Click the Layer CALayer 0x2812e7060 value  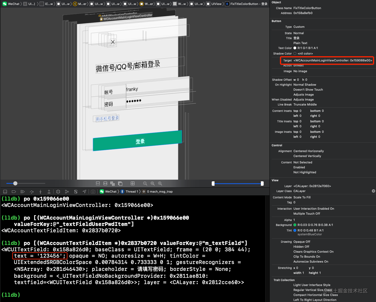click(x=312, y=186)
